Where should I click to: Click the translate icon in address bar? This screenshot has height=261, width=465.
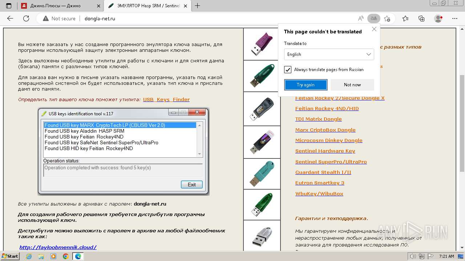coord(374,18)
